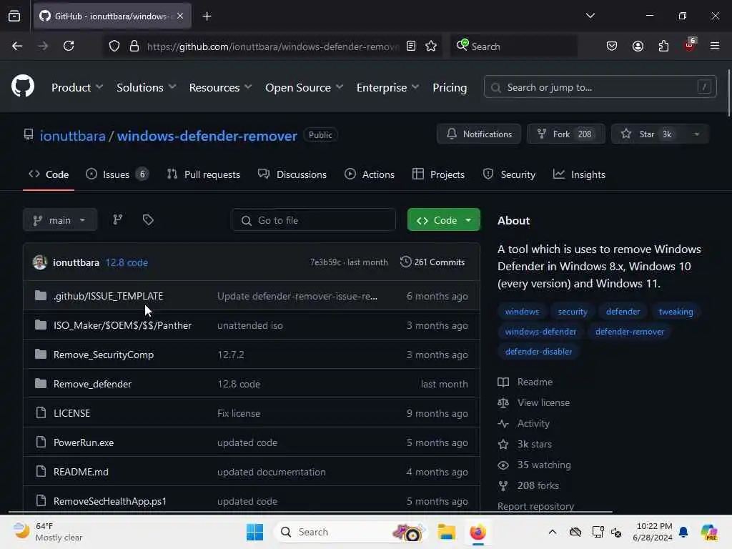Open the Pocket save icon
Viewport: 732px width, 549px height.
tap(612, 46)
